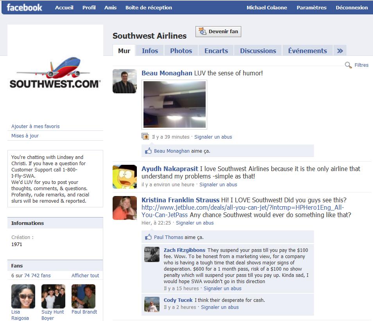
Task: Click thumbs-up icon beside Paul Thomas aime ça
Action: (148, 237)
